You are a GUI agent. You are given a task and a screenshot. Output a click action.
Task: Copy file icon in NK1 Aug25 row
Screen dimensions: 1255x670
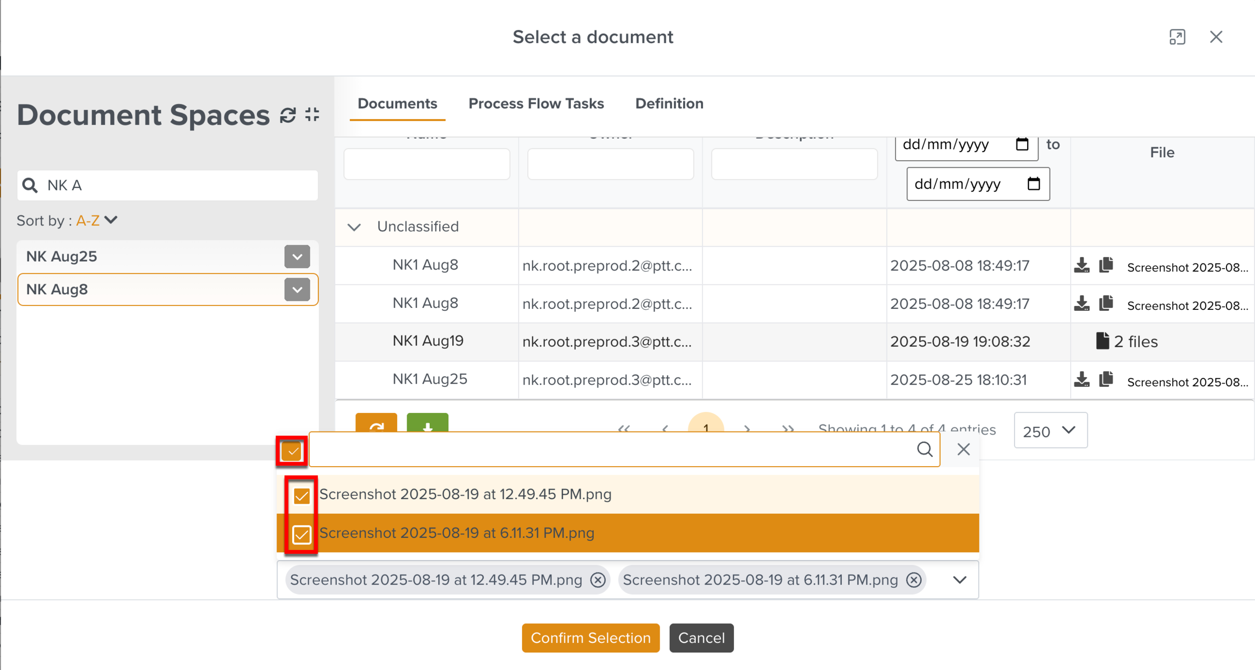point(1105,379)
